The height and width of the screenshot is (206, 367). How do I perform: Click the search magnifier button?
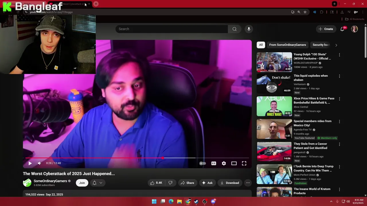pos(235,29)
